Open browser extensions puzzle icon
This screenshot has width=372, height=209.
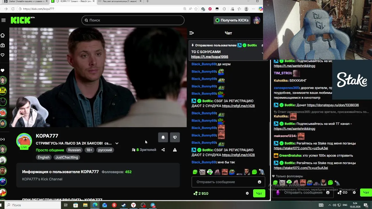pyautogui.click(x=224, y=9)
